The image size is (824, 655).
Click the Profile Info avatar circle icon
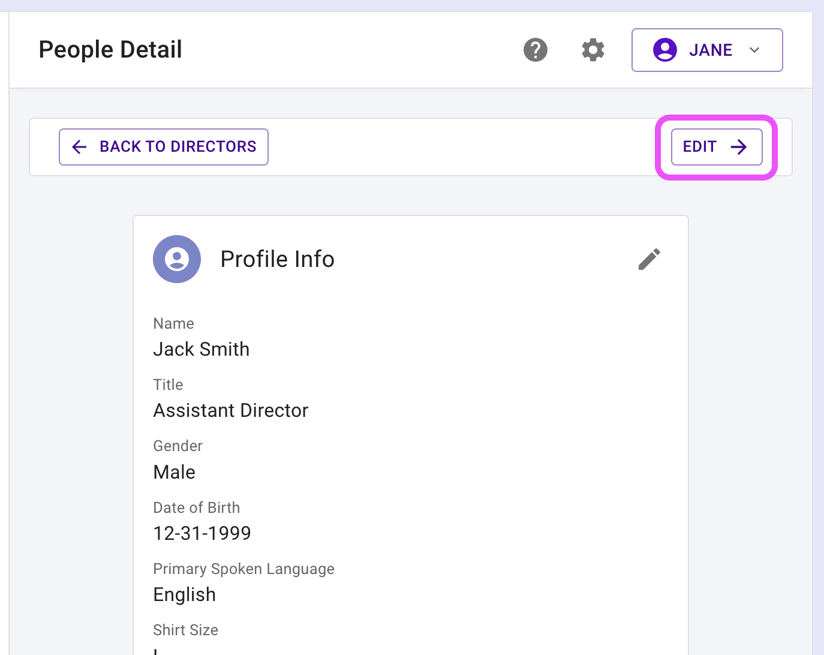pos(177,259)
